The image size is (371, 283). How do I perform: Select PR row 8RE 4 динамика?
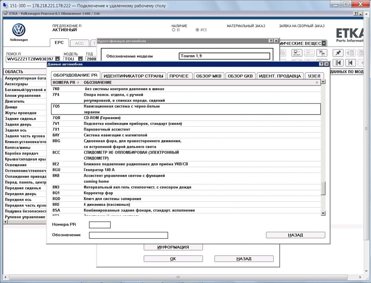186,205
